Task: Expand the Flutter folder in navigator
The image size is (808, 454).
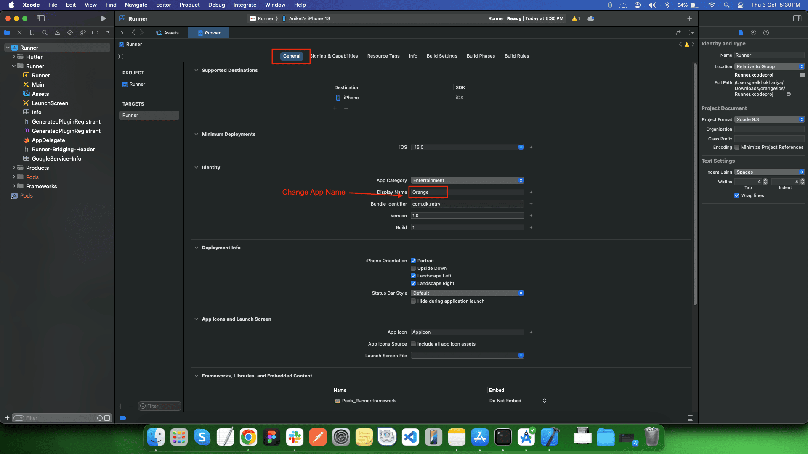Action: (x=14, y=57)
